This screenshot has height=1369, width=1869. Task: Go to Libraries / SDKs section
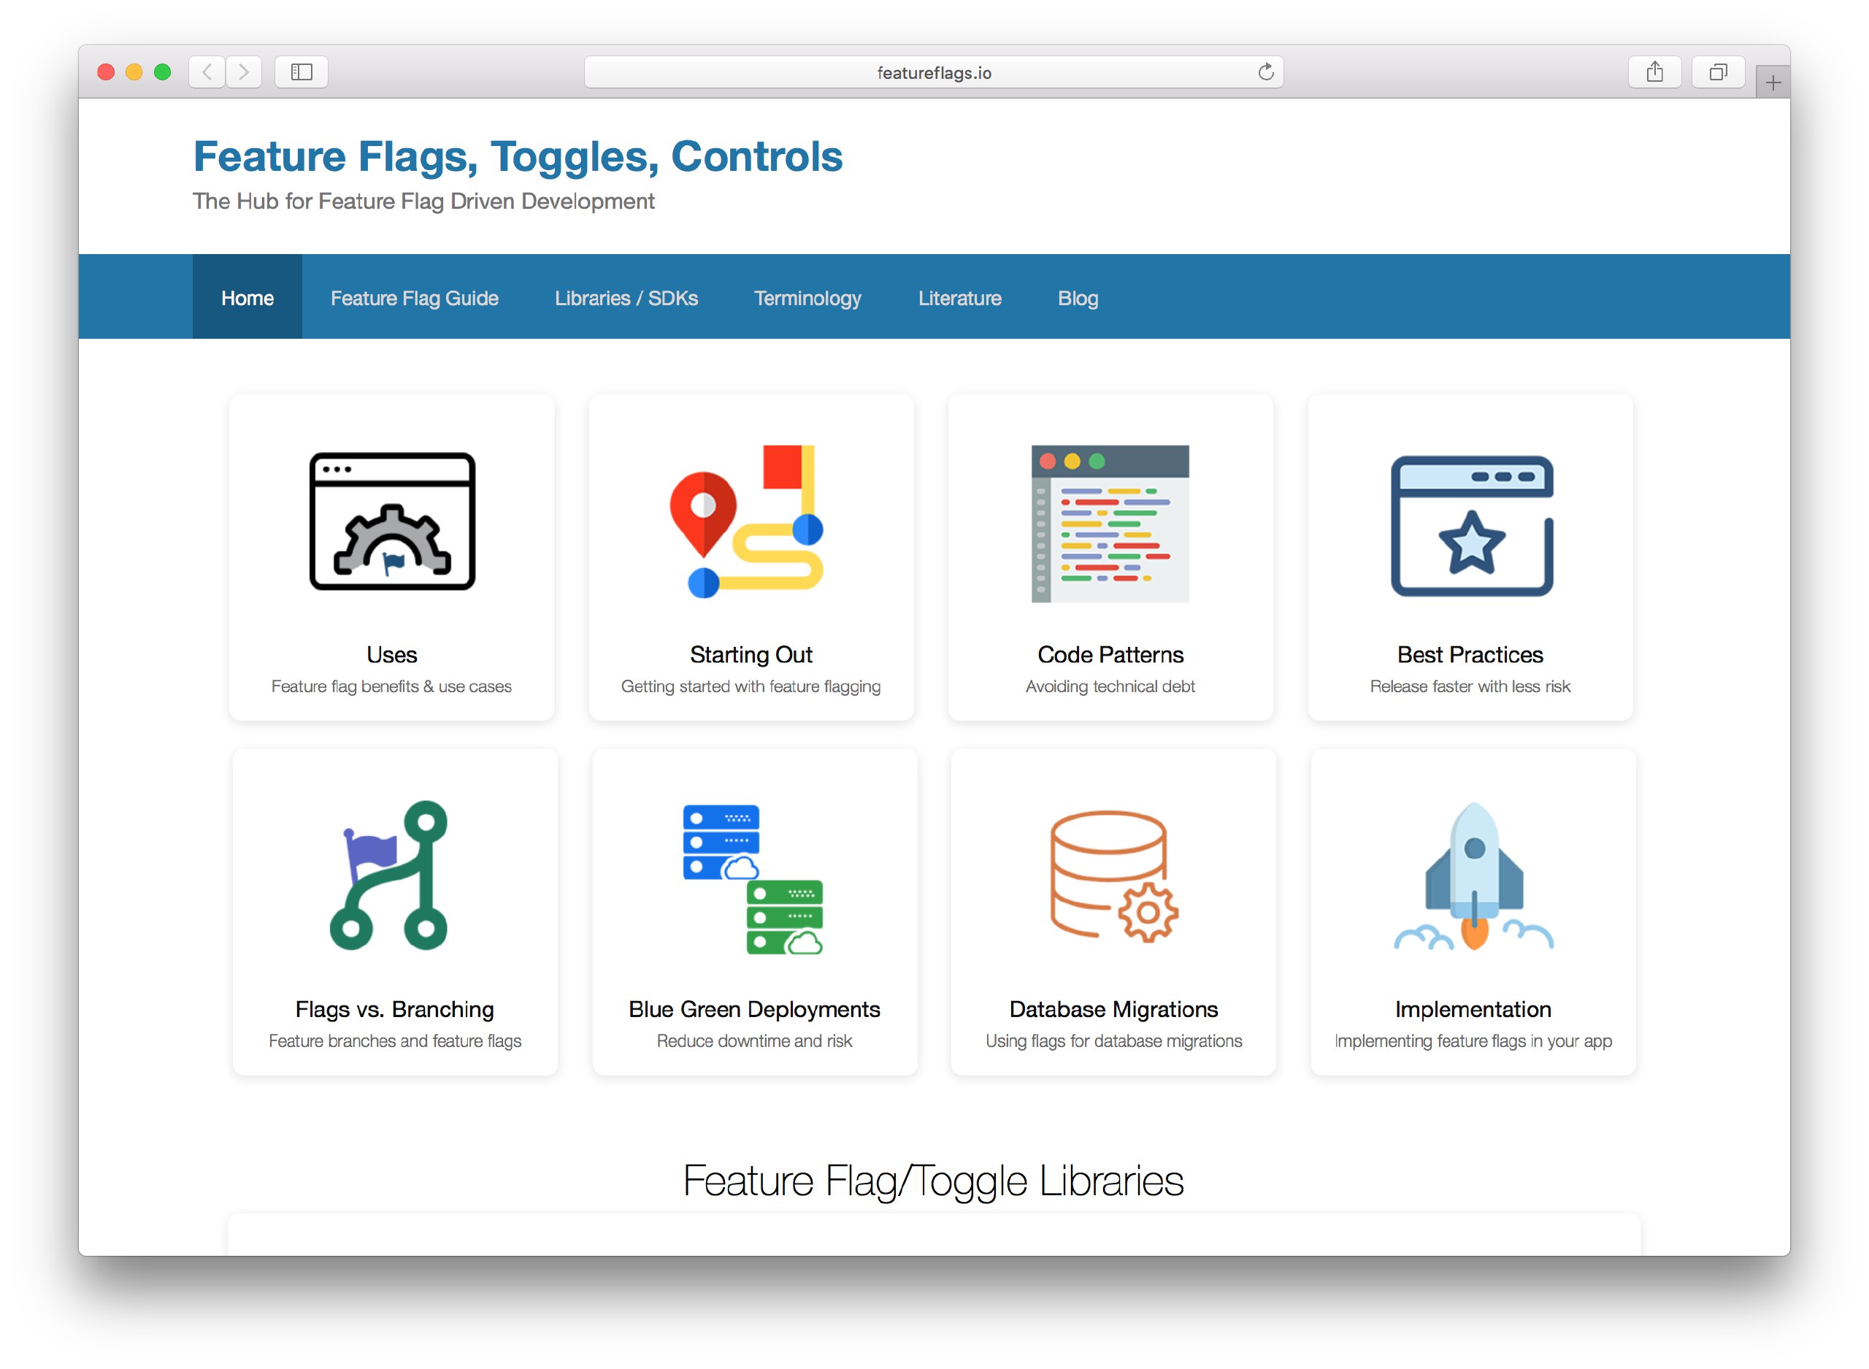click(x=626, y=297)
